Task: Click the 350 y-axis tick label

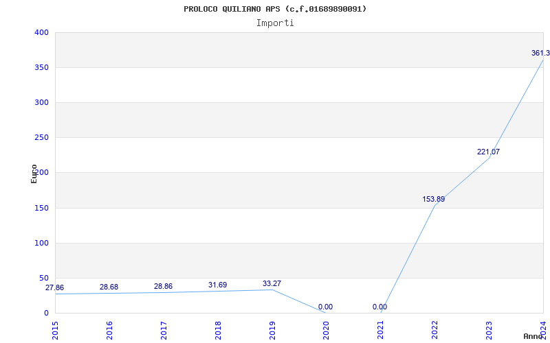Action: coord(41,67)
